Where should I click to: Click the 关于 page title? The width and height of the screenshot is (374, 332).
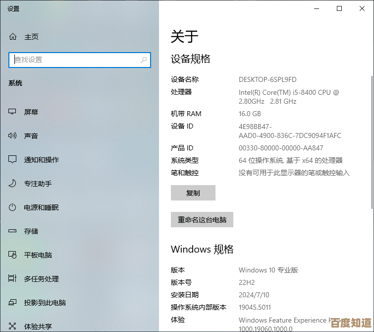point(184,37)
